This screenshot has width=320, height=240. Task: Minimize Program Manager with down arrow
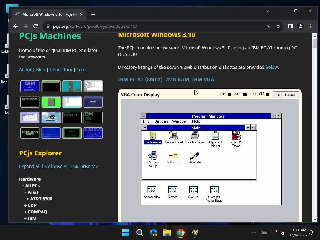point(273,116)
